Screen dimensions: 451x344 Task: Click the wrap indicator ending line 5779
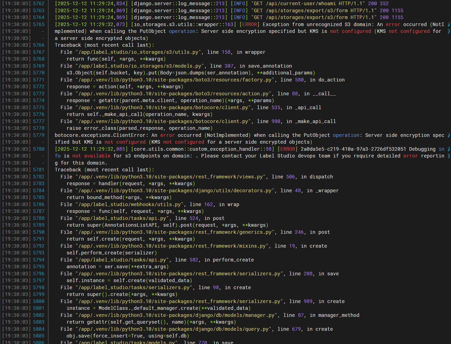click(449, 135)
